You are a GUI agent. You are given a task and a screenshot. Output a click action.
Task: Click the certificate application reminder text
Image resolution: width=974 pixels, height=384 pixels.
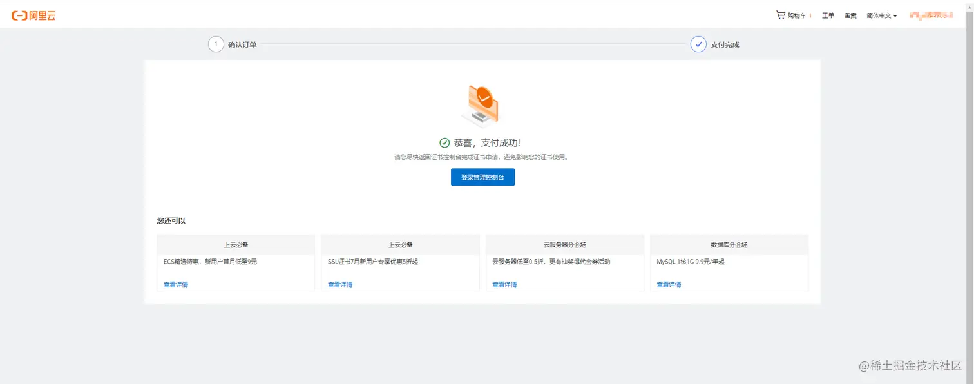tap(482, 157)
